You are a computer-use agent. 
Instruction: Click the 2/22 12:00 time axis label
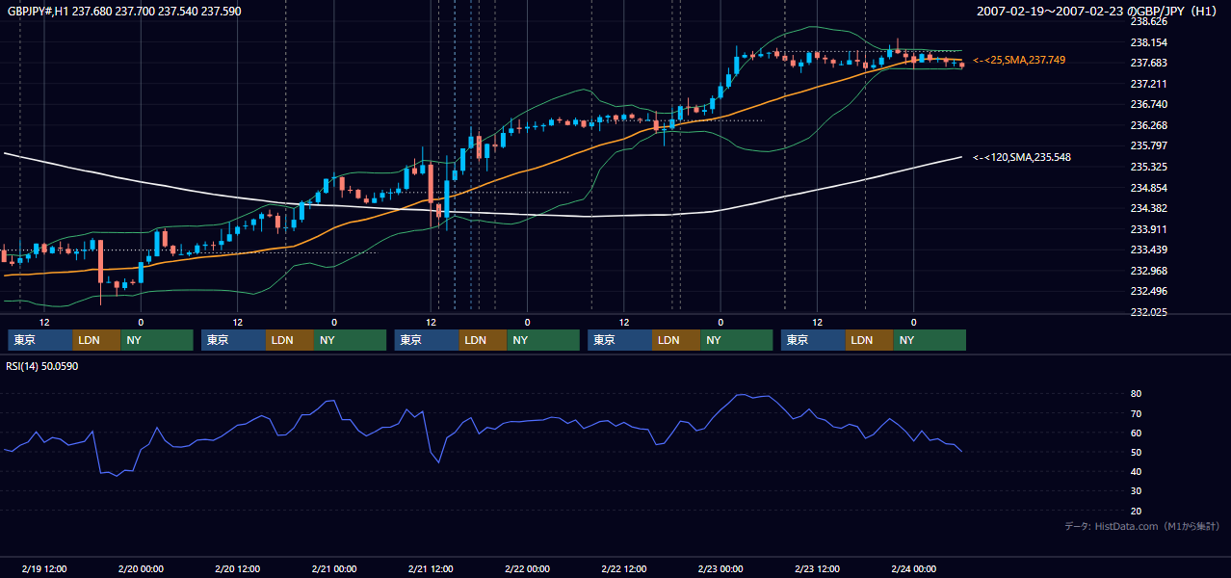coord(624,568)
